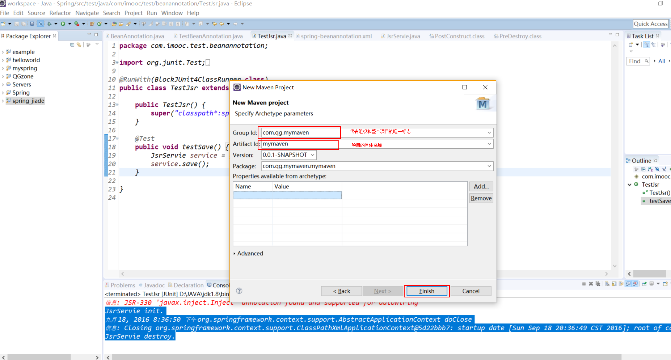
Task: Switch to spring-beanannotation.xml editor tab
Action: coord(334,36)
